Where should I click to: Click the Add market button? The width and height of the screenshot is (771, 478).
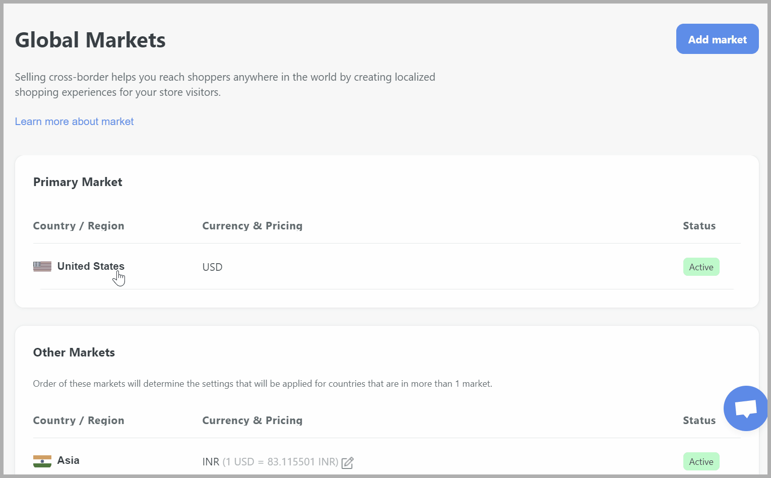tap(717, 39)
